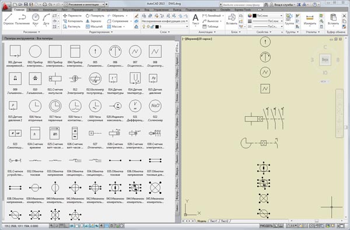This screenshot has width=350, height=230.
Task: Expand the Свойства panel
Action: click(x=264, y=32)
